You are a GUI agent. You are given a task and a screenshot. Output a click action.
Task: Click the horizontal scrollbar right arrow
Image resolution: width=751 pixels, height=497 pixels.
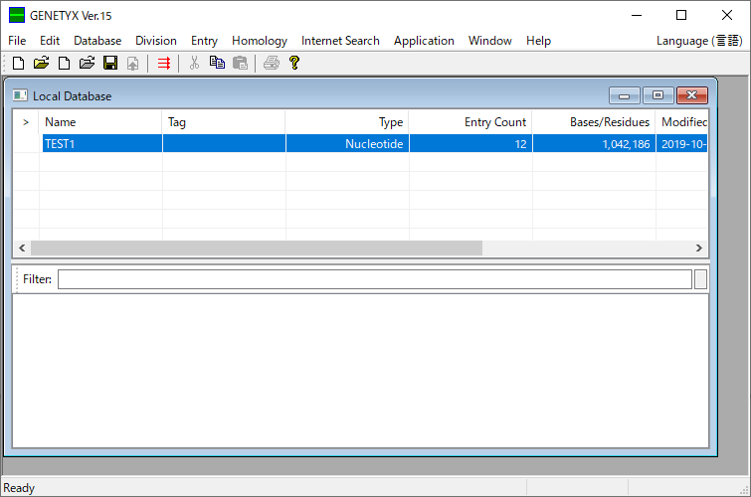(x=698, y=248)
